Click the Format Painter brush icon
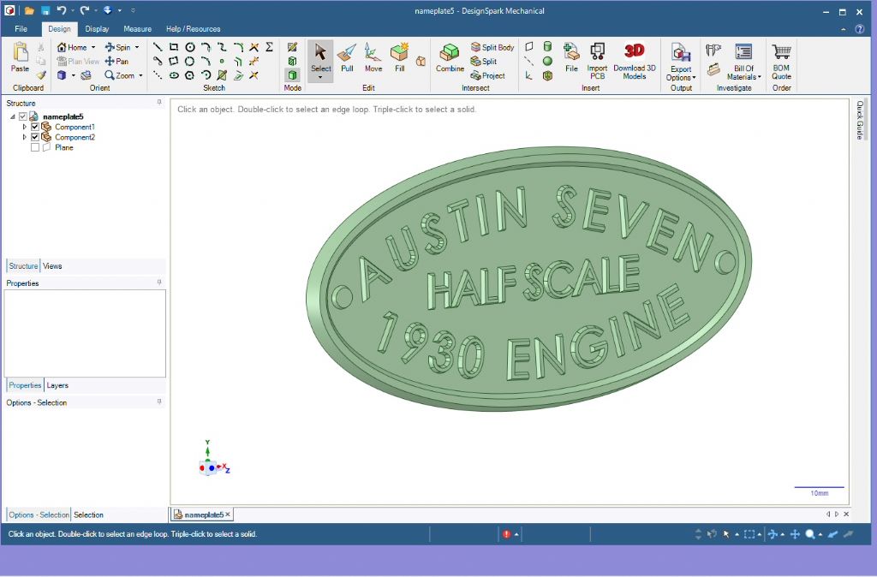The width and height of the screenshot is (877, 577). pyautogui.click(x=41, y=75)
